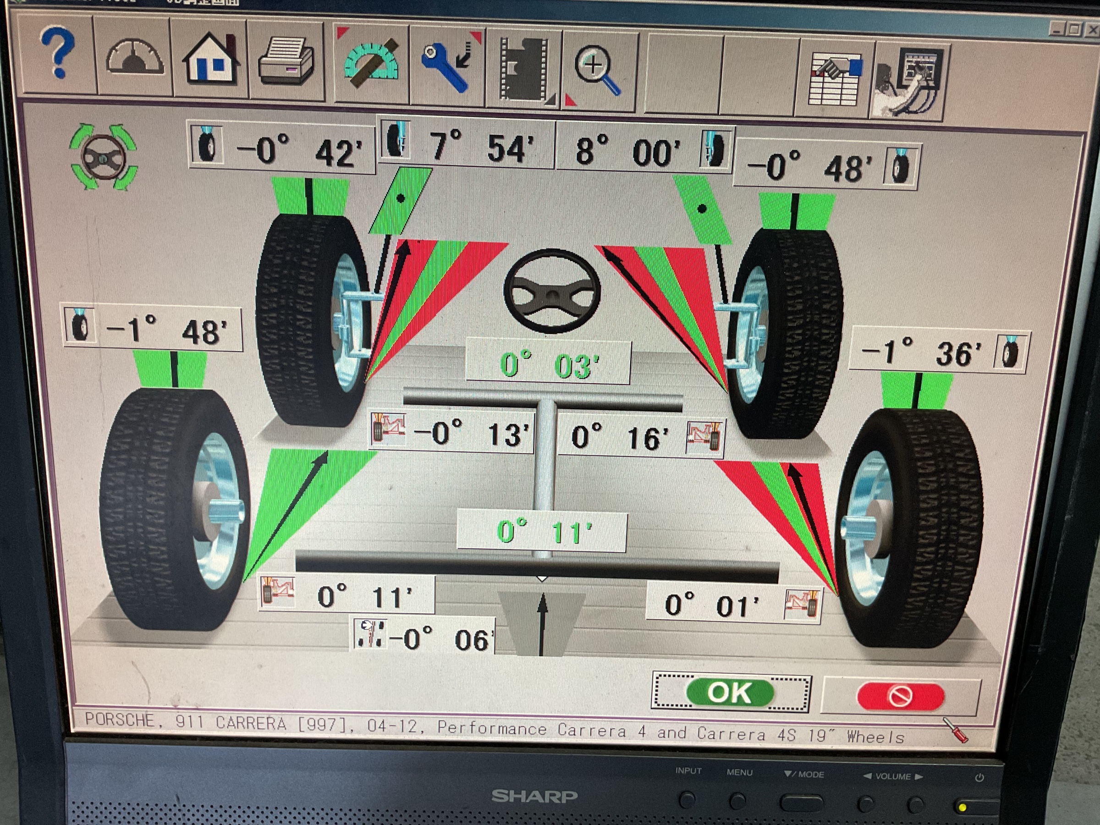Image resolution: width=1100 pixels, height=825 pixels.
Task: Click the film strip animation icon
Action: 523,70
